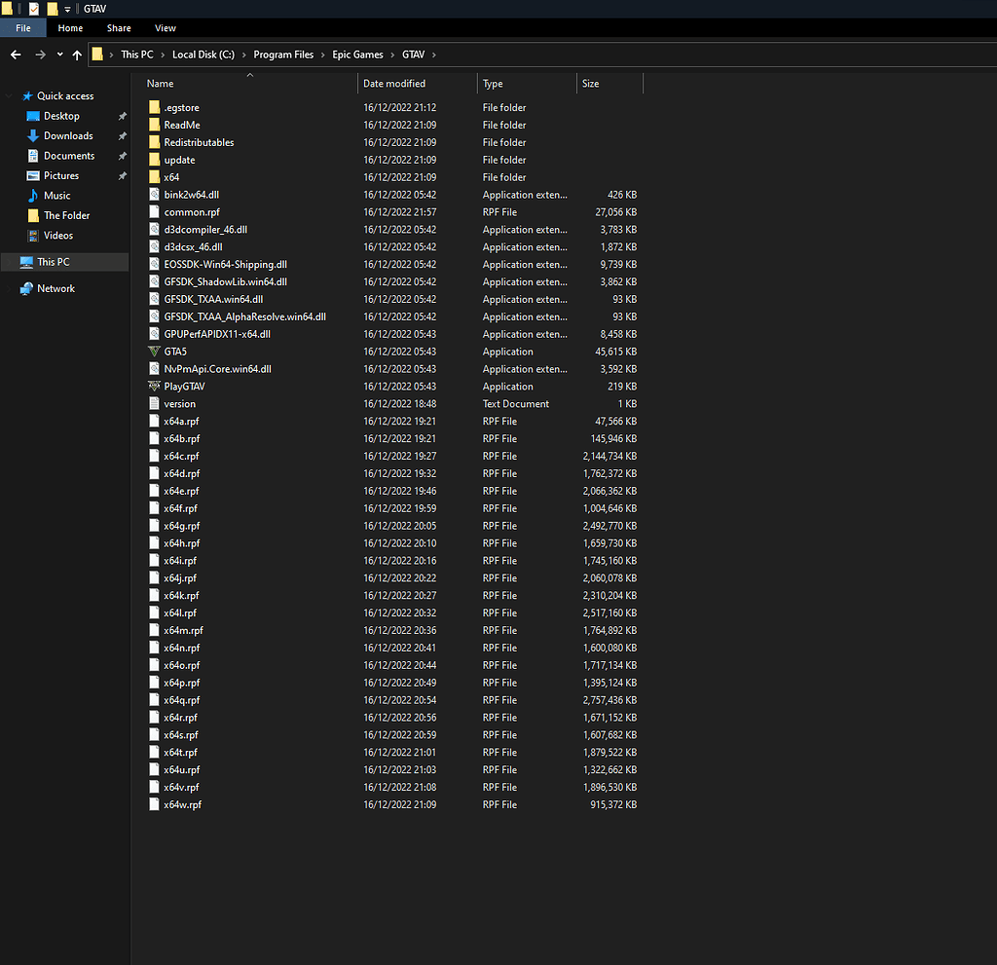Select the bink2w64.dll file icon
This screenshot has width=997, height=965.
click(154, 195)
